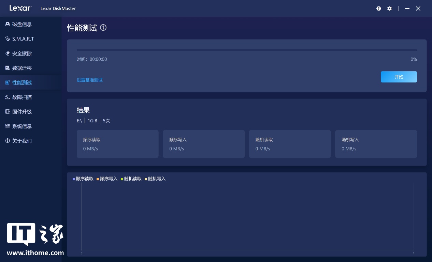Open help via the question mark icon
The height and width of the screenshot is (262, 432).
(x=379, y=9)
